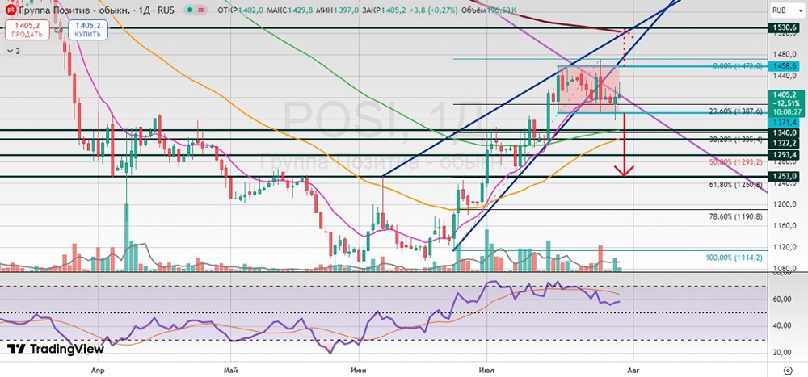Select the 1530,6 price level label
This screenshot has width=808, height=377.
pos(785,27)
